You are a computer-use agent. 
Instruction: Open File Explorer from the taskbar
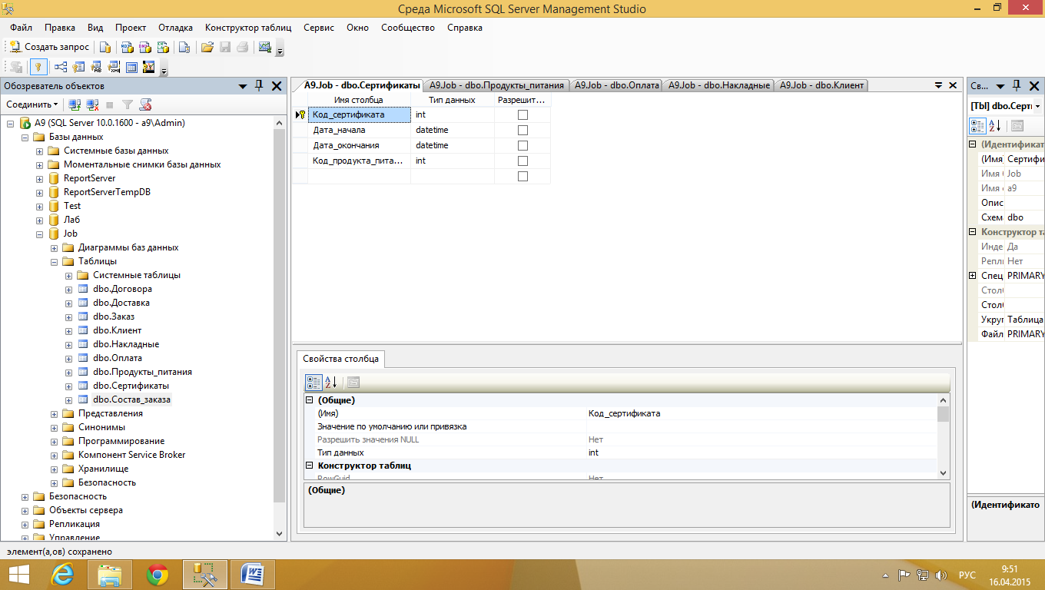pos(110,574)
